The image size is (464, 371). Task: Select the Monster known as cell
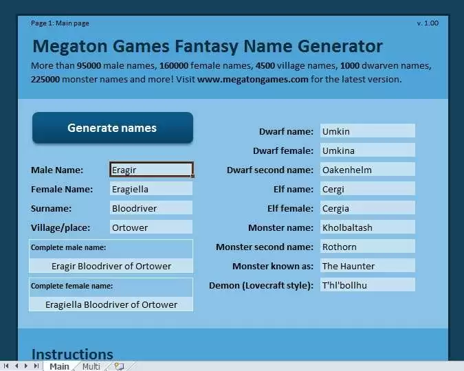click(367, 266)
